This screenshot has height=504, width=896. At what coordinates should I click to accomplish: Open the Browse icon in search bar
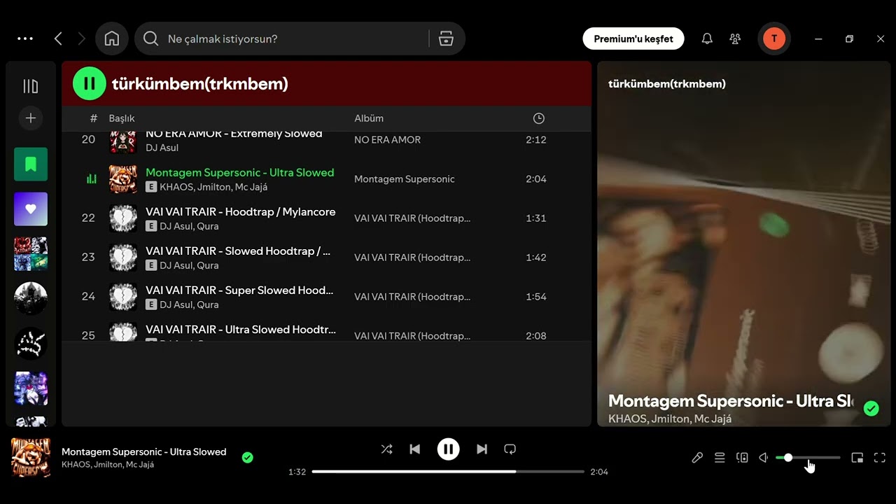coord(446,39)
